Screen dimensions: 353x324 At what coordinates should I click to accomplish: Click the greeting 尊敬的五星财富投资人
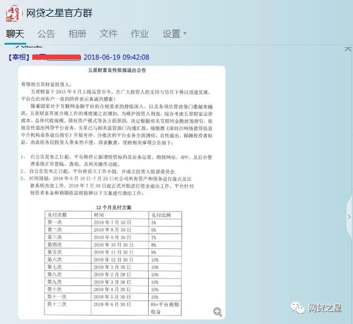46,85
